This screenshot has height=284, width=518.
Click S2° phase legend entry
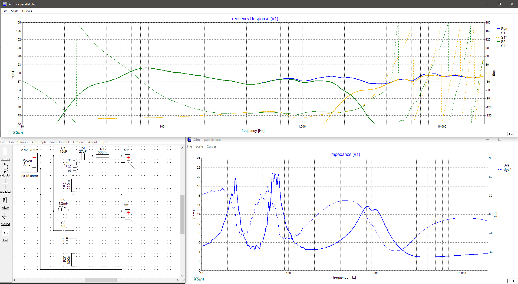click(x=501, y=46)
